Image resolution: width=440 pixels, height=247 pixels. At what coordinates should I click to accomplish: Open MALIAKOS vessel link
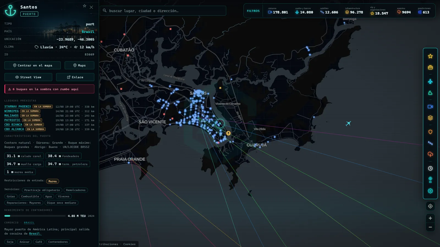[x=12, y=116]
